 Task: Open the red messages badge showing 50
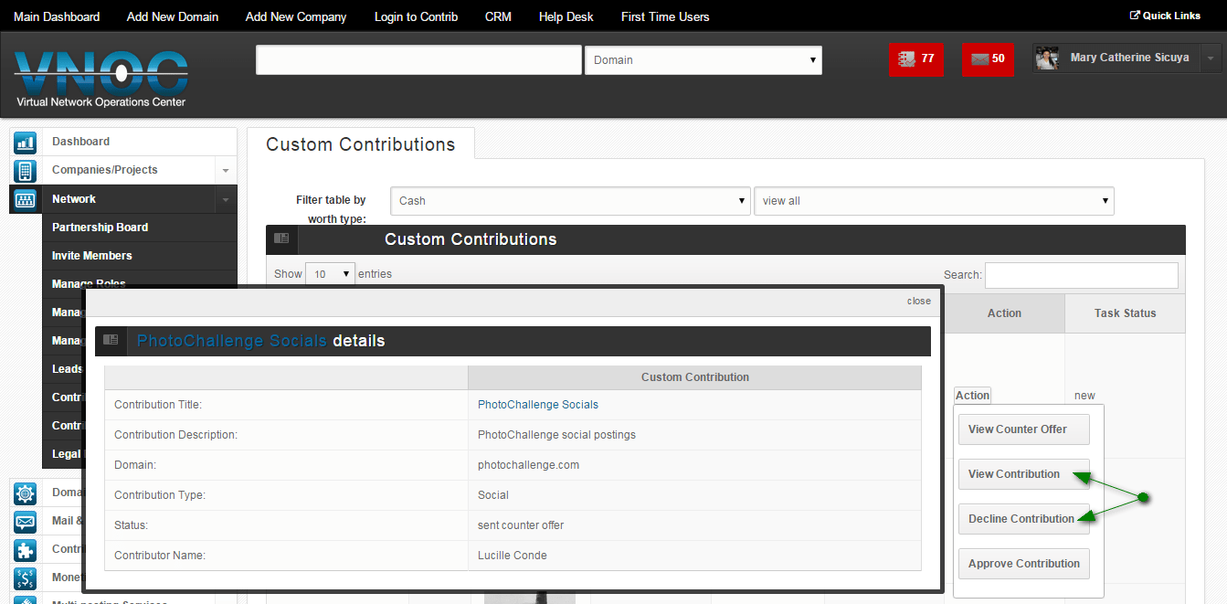[988, 58]
